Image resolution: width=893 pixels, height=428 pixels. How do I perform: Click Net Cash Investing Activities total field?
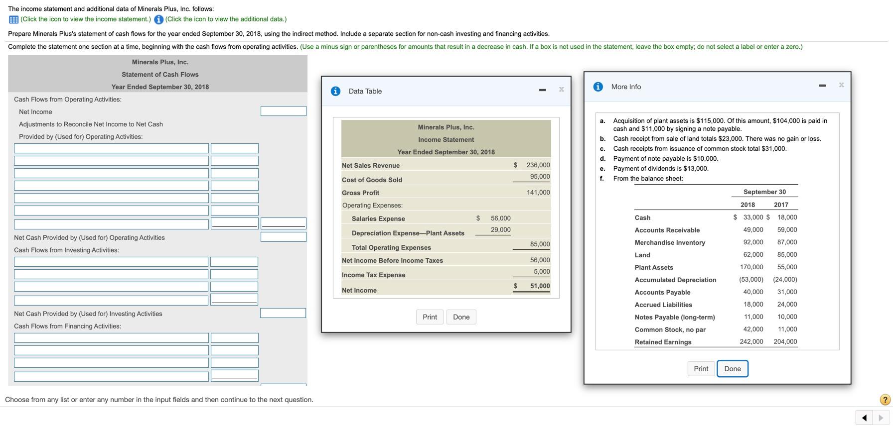click(x=283, y=313)
